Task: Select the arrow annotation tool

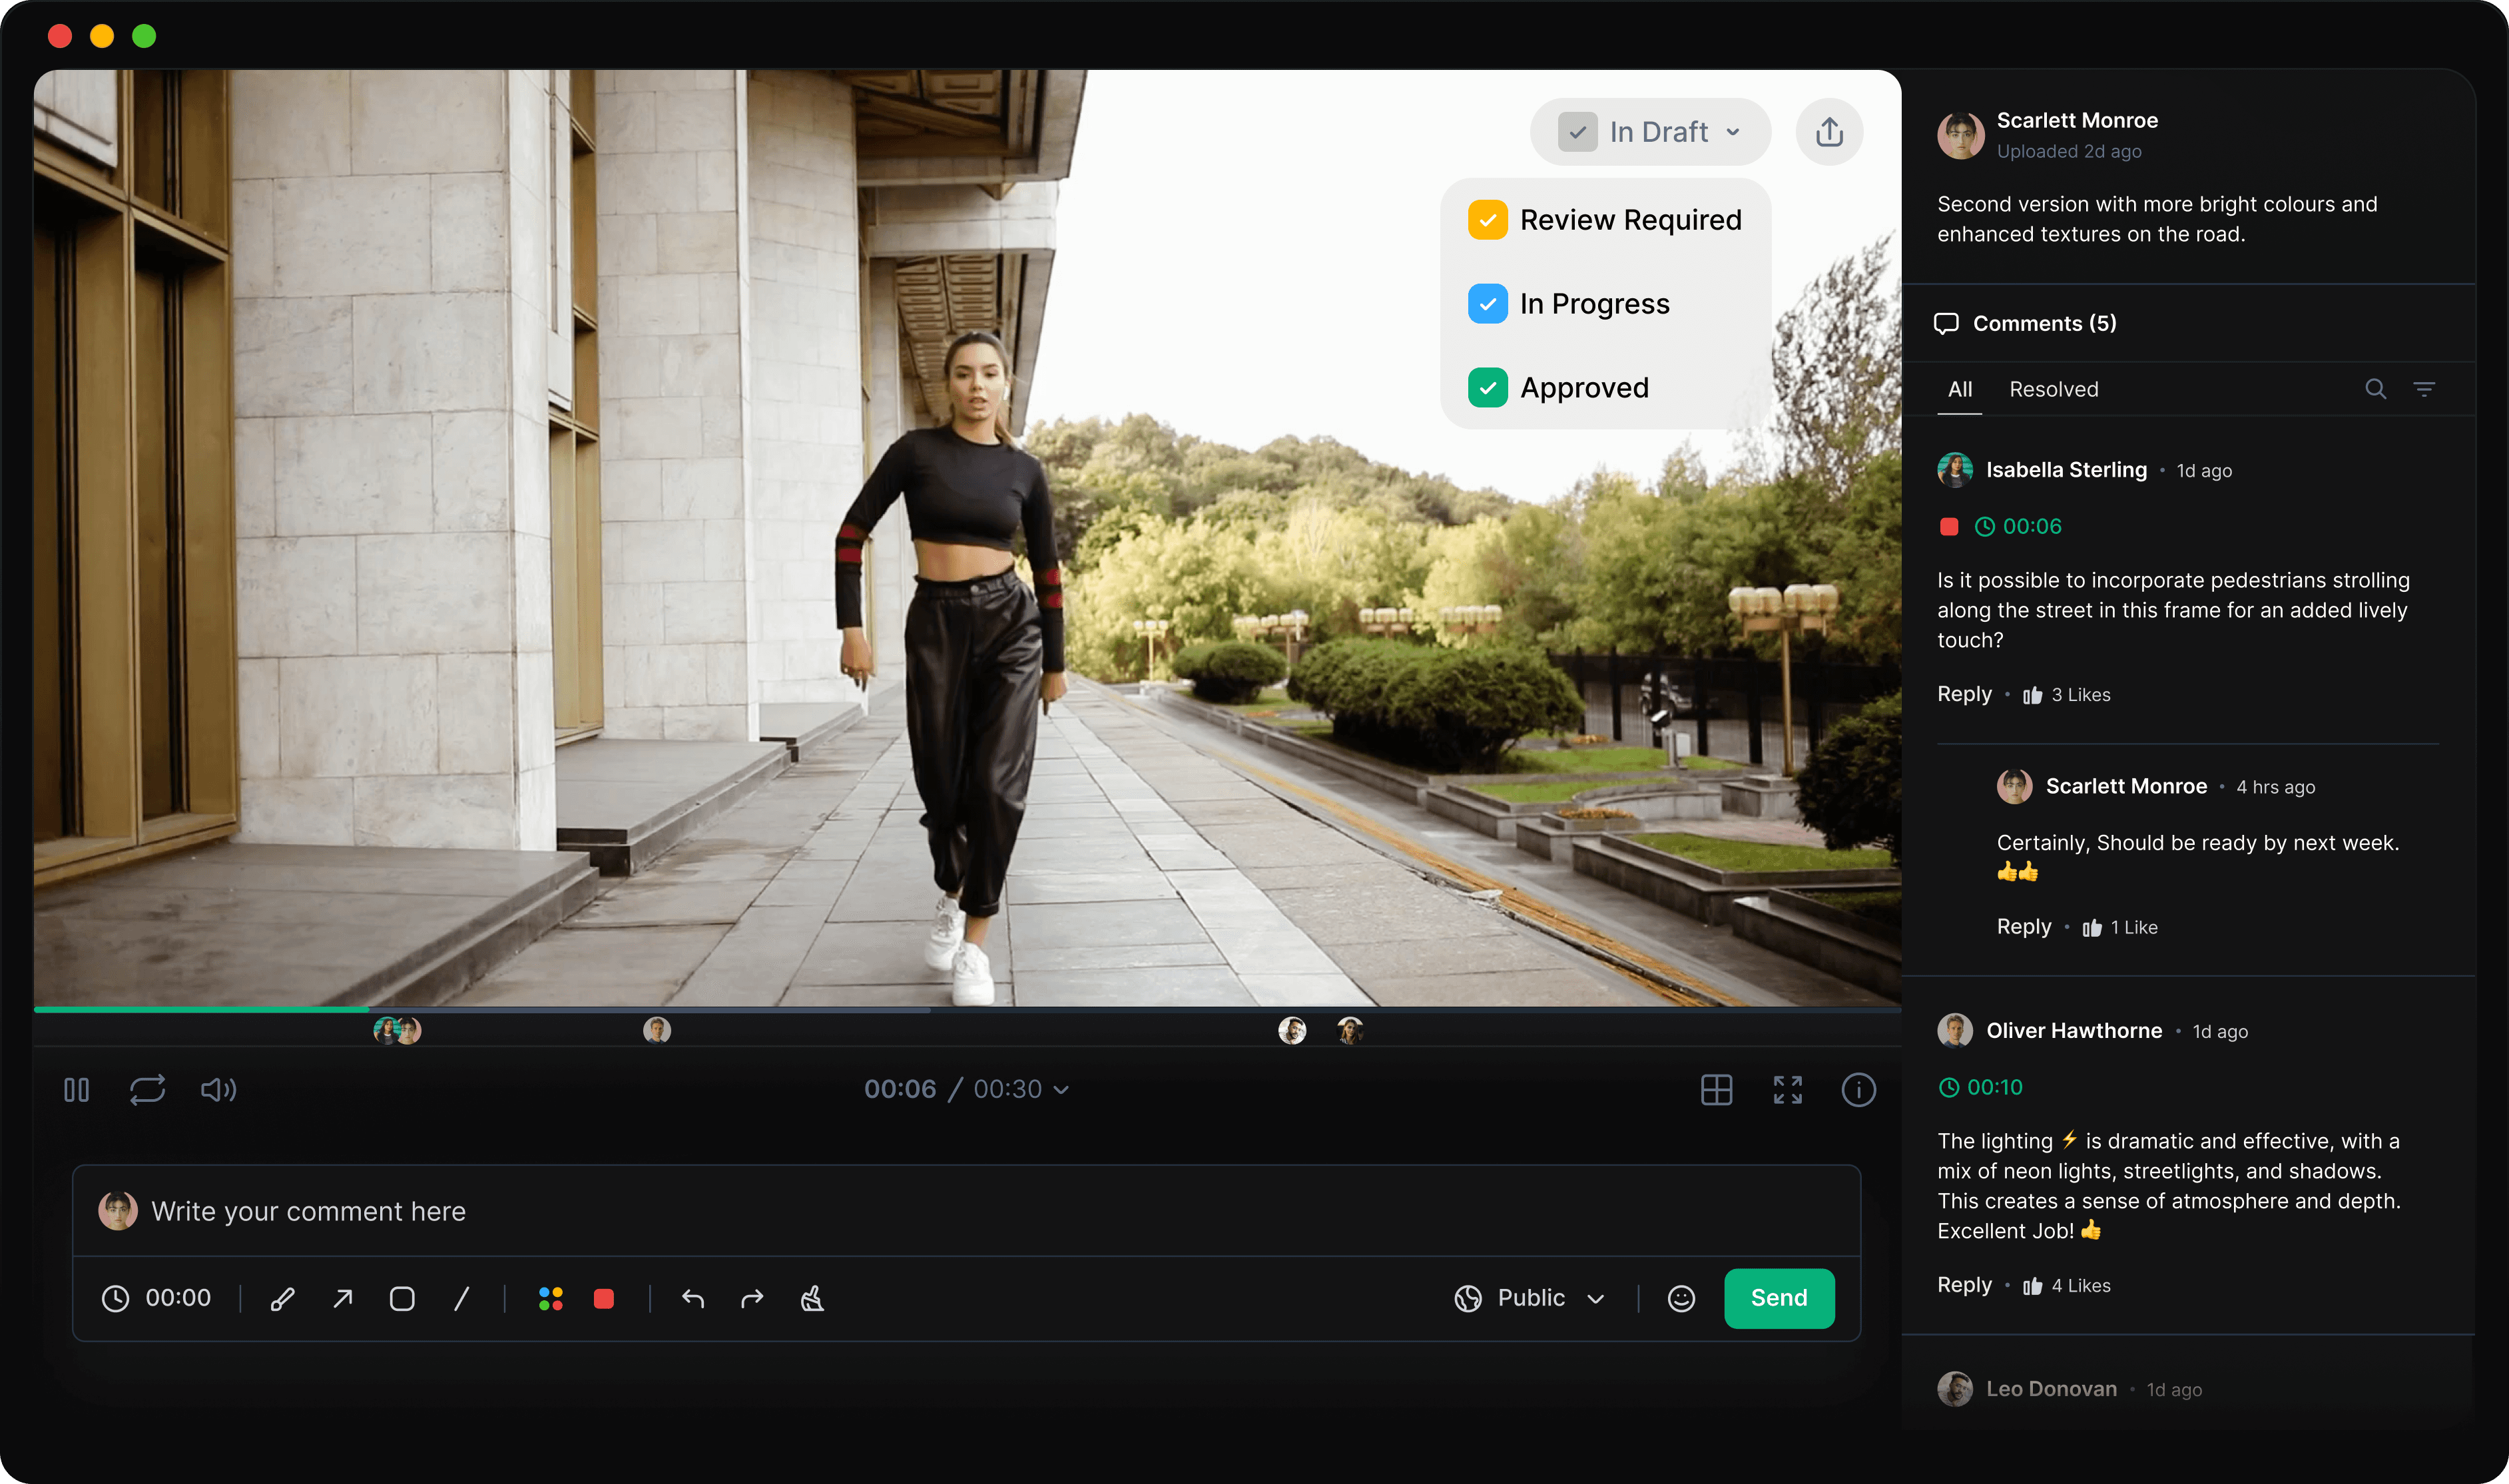Action: click(343, 1298)
